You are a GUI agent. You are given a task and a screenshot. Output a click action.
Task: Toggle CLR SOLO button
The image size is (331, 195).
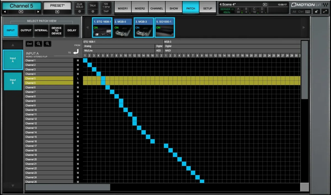(79, 6)
